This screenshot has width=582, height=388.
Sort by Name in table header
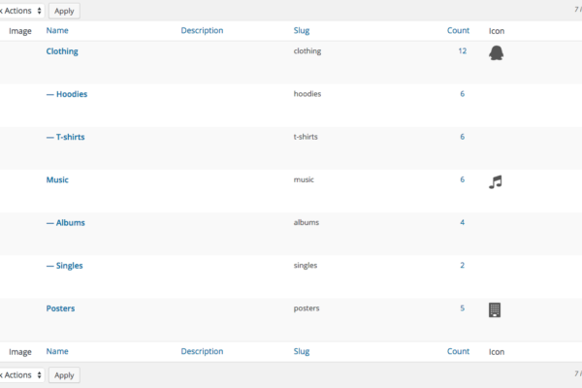coord(57,30)
